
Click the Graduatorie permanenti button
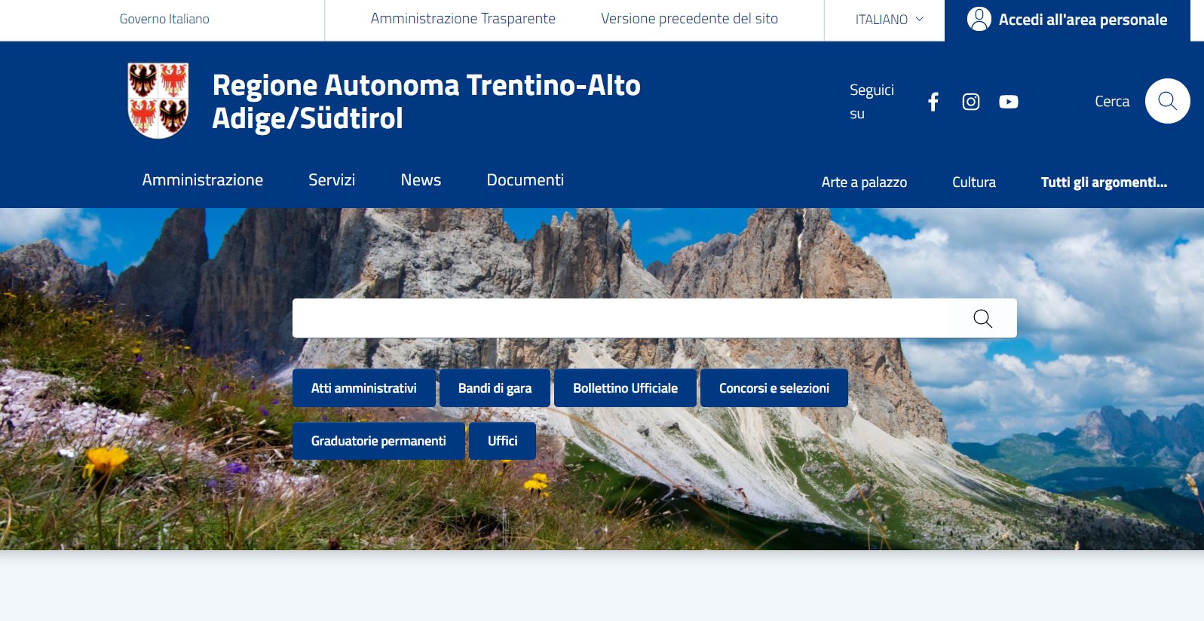(378, 441)
